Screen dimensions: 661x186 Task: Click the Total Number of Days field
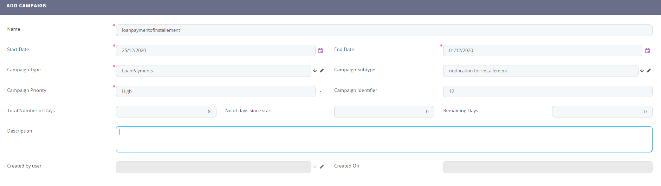tap(166, 112)
